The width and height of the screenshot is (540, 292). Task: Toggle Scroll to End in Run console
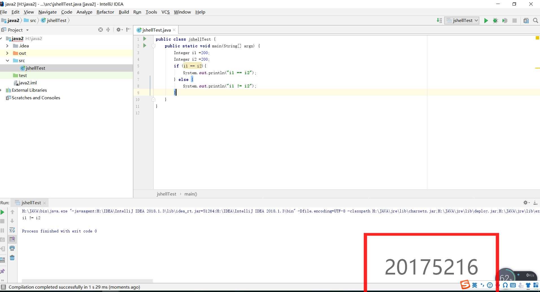pos(12,239)
